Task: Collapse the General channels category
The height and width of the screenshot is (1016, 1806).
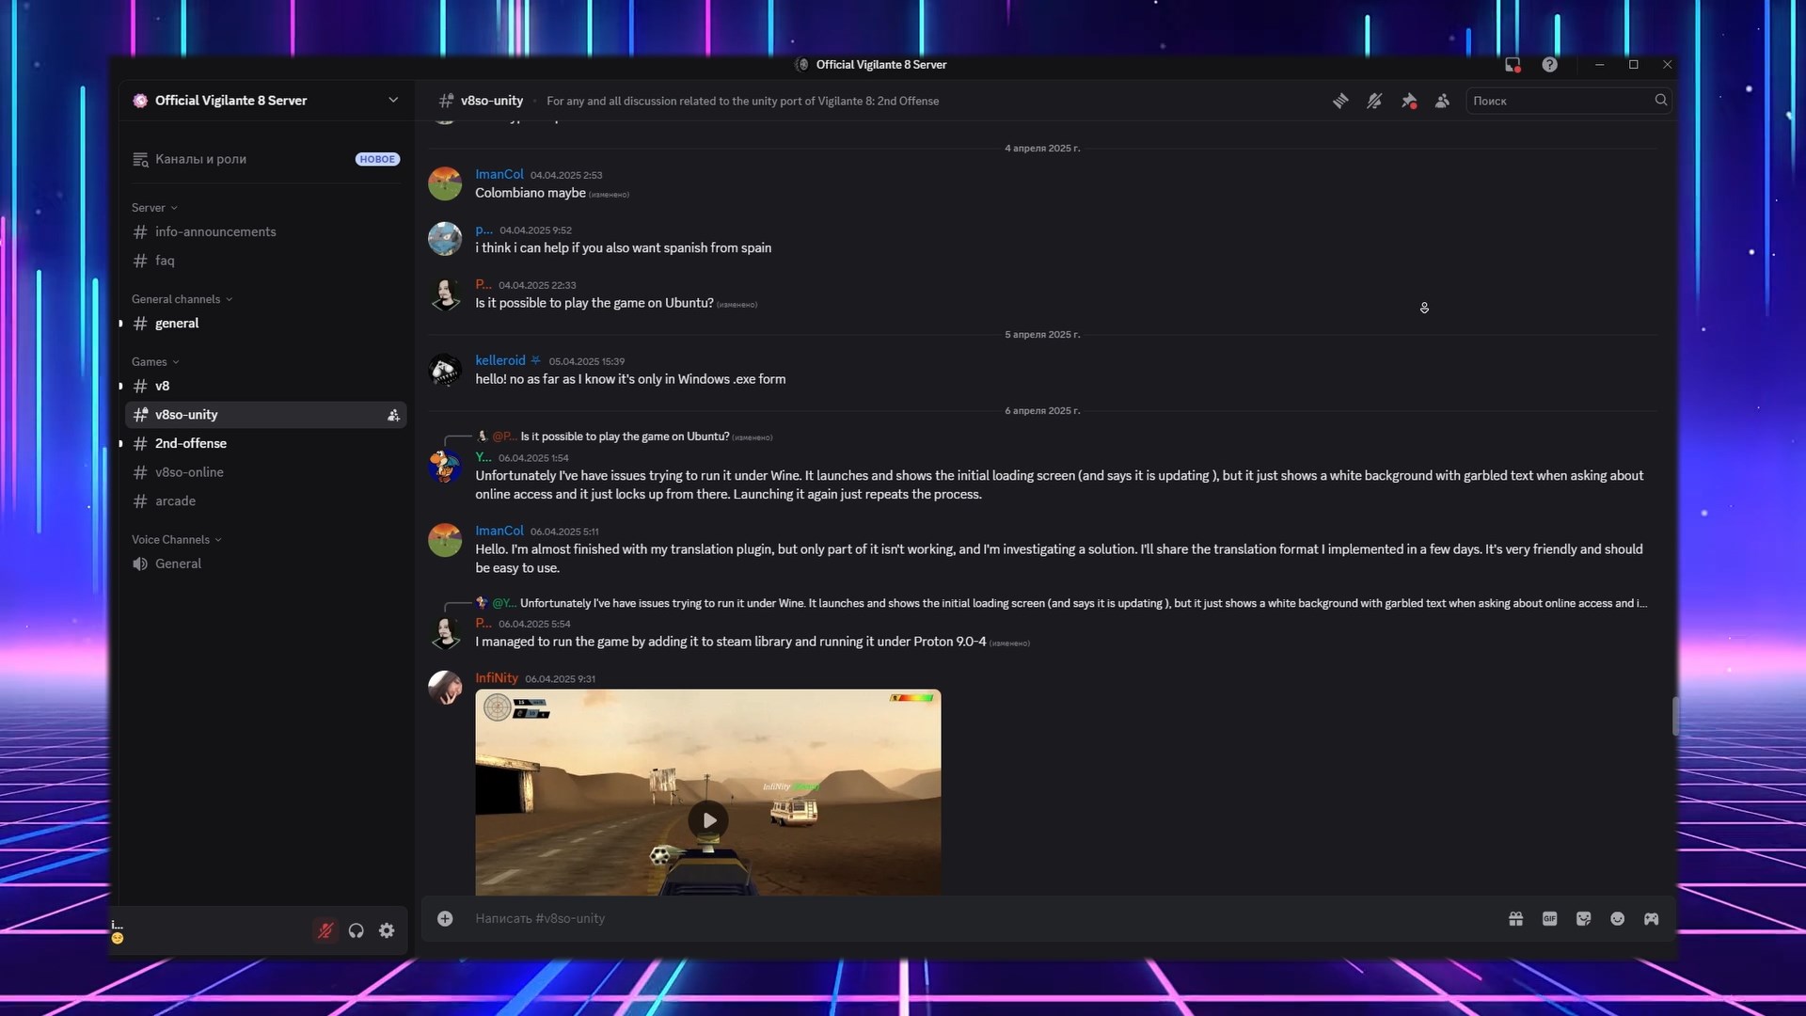Action: coord(182,299)
